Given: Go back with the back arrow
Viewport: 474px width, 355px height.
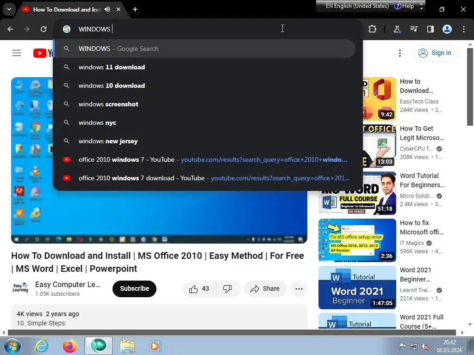Looking at the screenshot, I should (x=10, y=29).
